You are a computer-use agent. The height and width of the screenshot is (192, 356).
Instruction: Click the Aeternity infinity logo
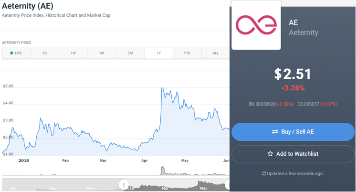pyautogui.click(x=256, y=25)
